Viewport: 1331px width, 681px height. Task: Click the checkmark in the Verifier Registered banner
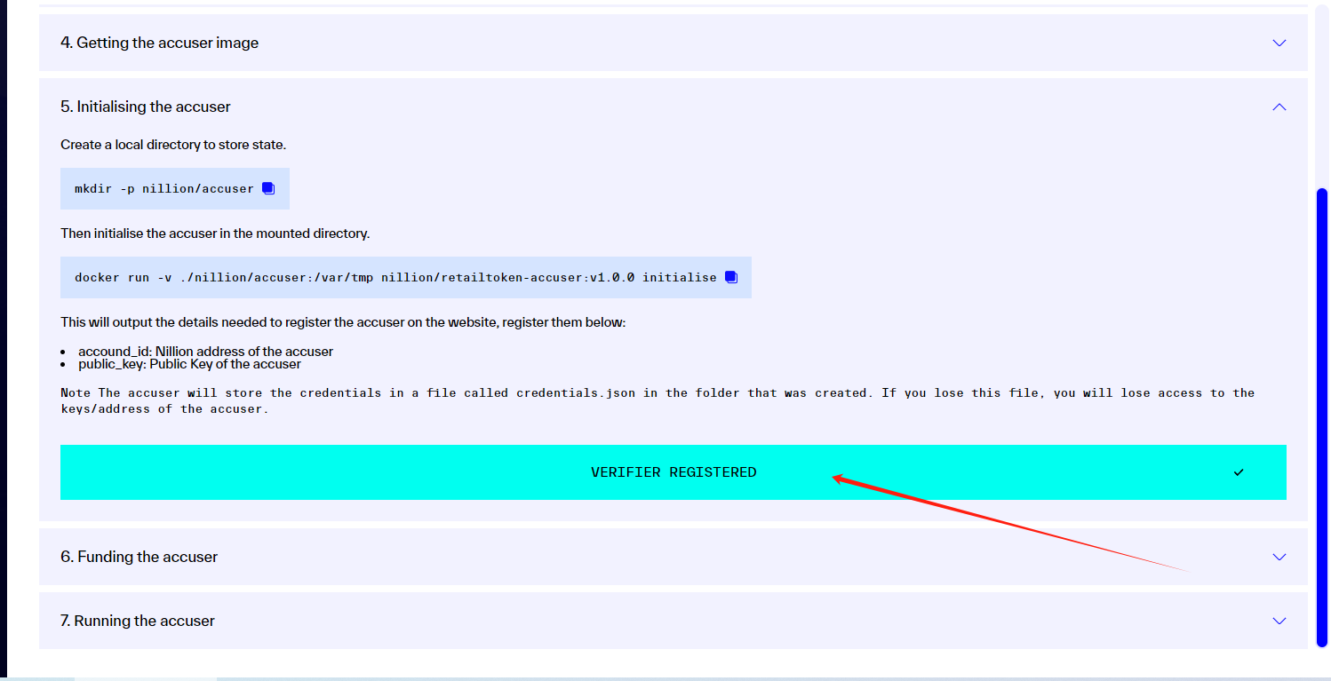(1238, 472)
